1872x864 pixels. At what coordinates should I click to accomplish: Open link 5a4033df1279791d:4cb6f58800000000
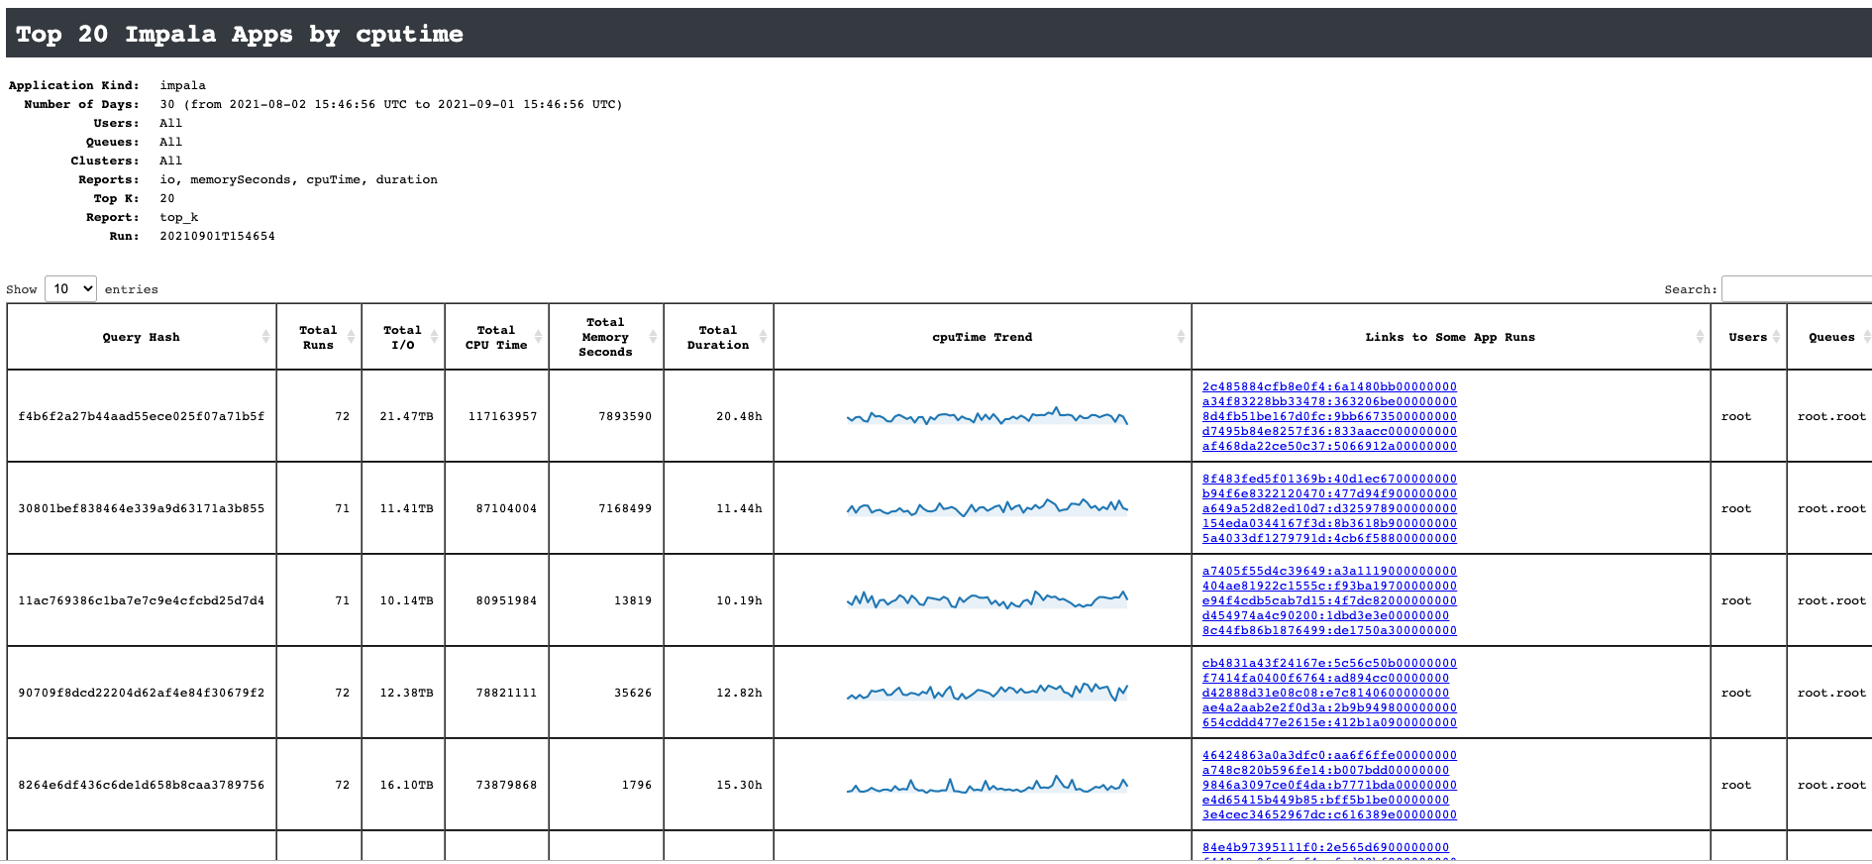(x=1329, y=538)
